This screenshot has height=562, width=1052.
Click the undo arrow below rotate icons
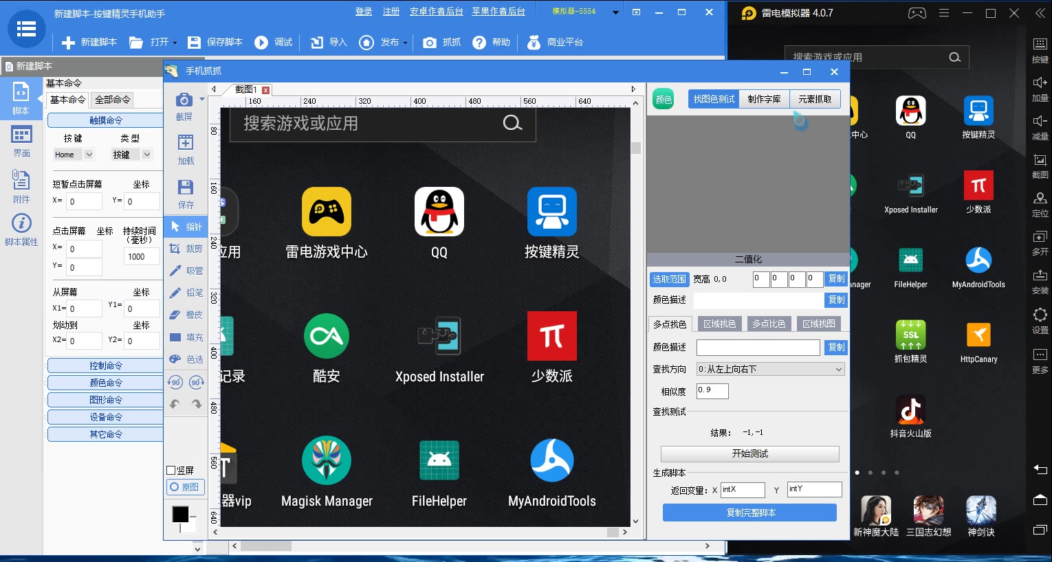click(175, 405)
